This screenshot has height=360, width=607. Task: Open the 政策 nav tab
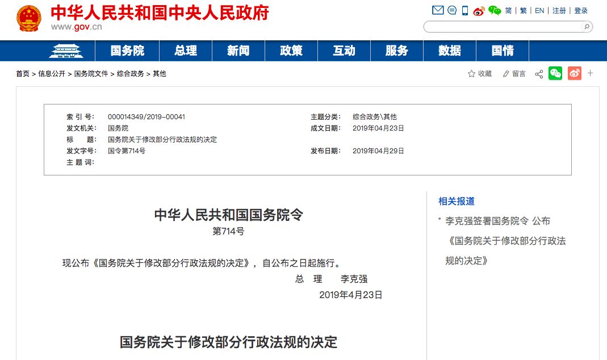click(291, 51)
